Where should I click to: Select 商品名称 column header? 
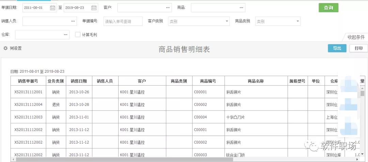256,81
